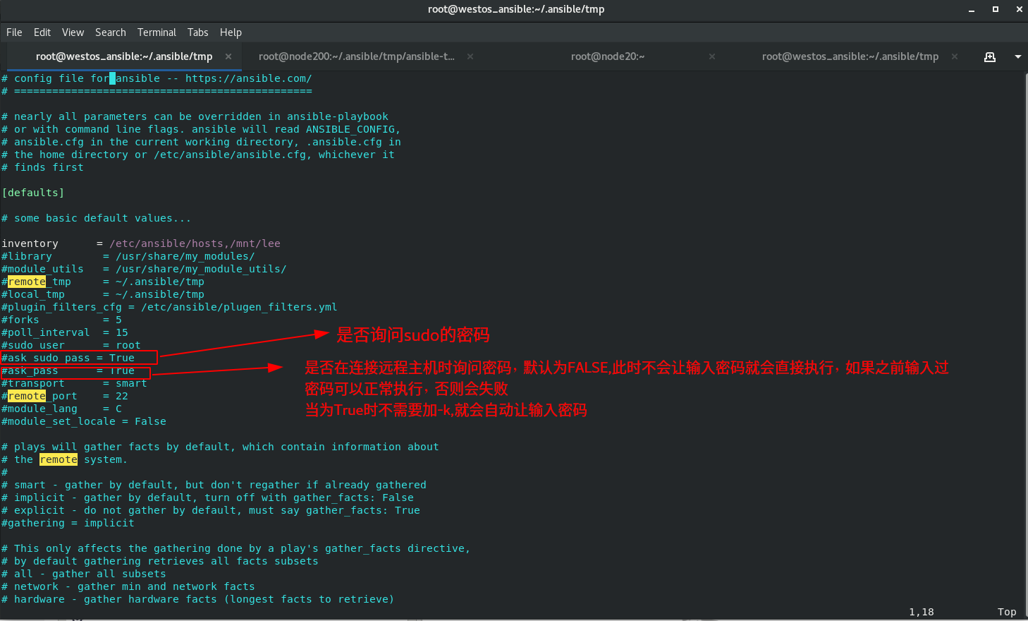The image size is (1028, 621).
Task: Click the '#gathering = implicit' line
Action: coord(68,523)
